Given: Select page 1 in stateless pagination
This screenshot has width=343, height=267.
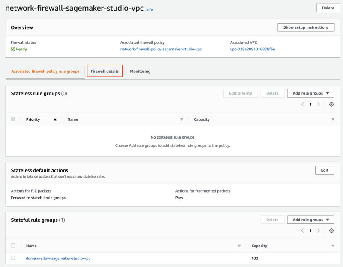Looking at the screenshot, I should [310, 104].
